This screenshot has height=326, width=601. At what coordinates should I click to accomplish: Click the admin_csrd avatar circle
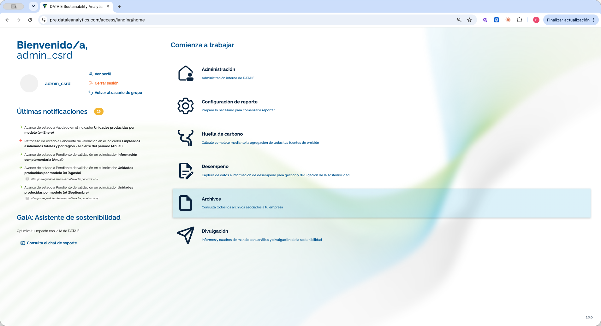(29, 84)
